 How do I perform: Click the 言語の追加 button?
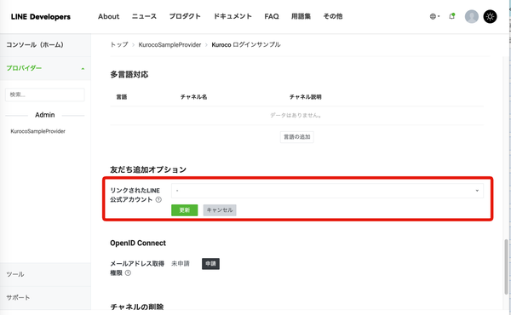(x=297, y=137)
